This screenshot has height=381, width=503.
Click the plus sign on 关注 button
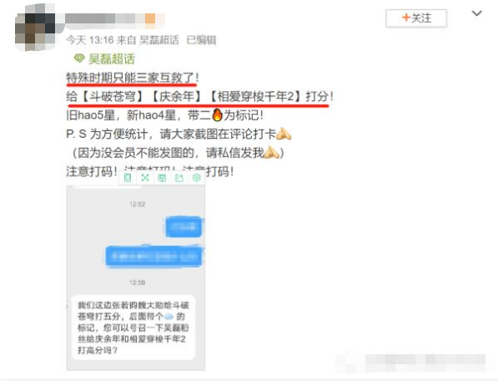coord(405,18)
